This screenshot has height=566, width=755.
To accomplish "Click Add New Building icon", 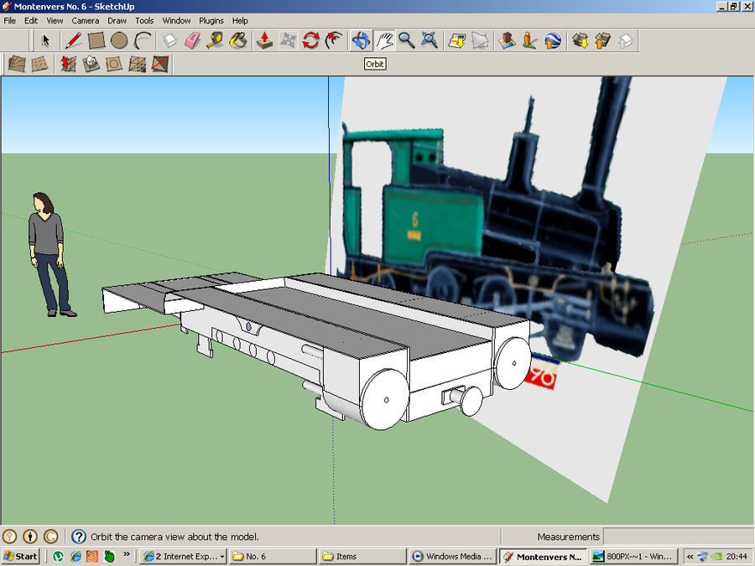I will (x=507, y=40).
